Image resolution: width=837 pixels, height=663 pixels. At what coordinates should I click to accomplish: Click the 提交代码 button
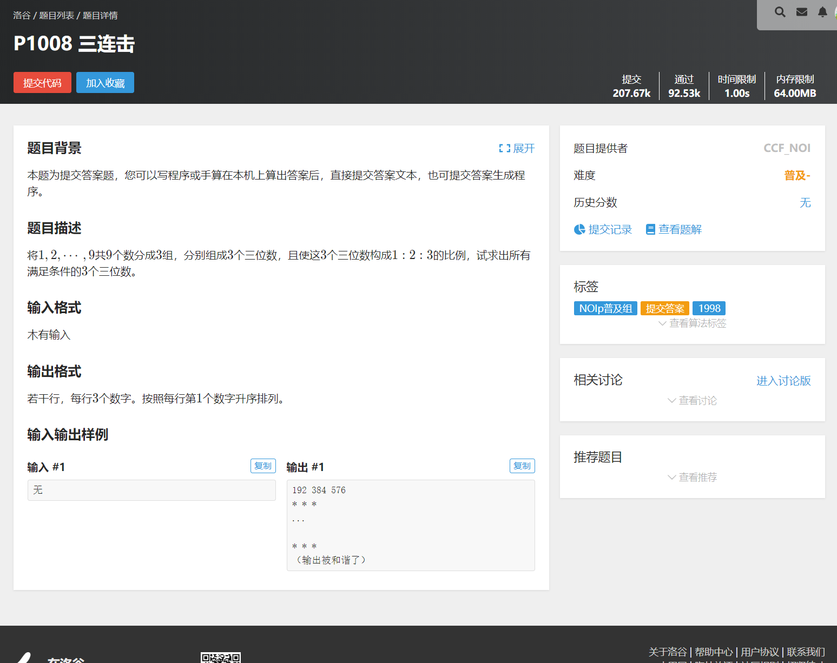[x=42, y=82]
